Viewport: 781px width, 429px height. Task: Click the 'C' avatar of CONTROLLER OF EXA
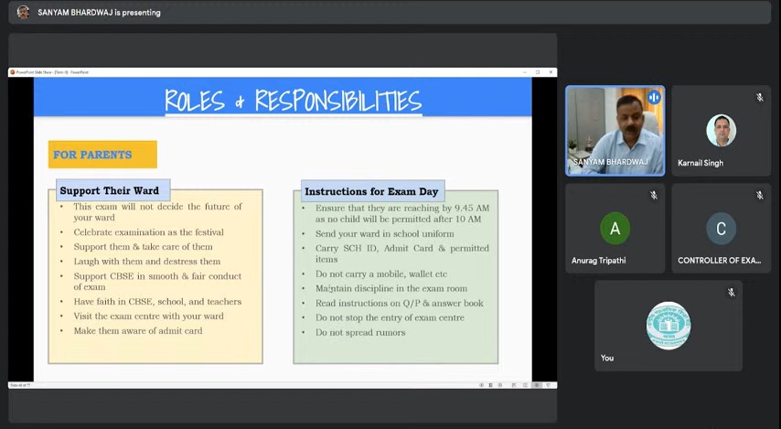tap(721, 228)
